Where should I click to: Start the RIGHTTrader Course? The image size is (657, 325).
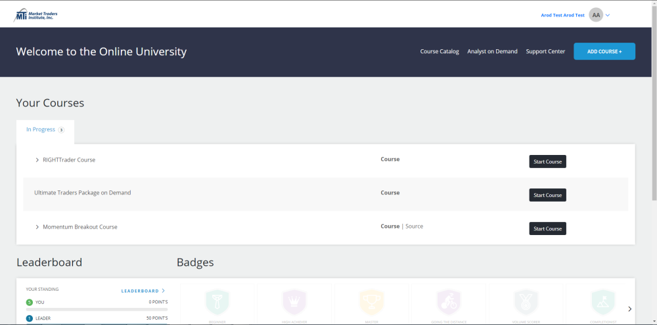(548, 162)
